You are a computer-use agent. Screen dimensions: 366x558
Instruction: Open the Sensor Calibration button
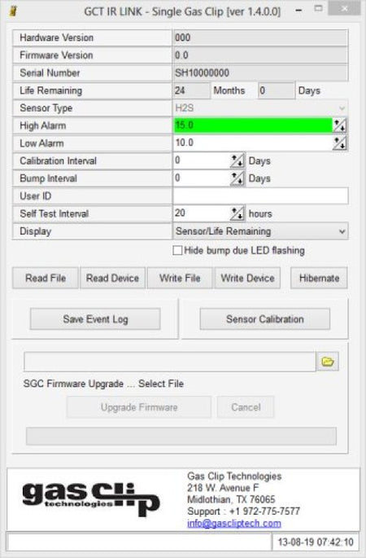pyautogui.click(x=264, y=319)
